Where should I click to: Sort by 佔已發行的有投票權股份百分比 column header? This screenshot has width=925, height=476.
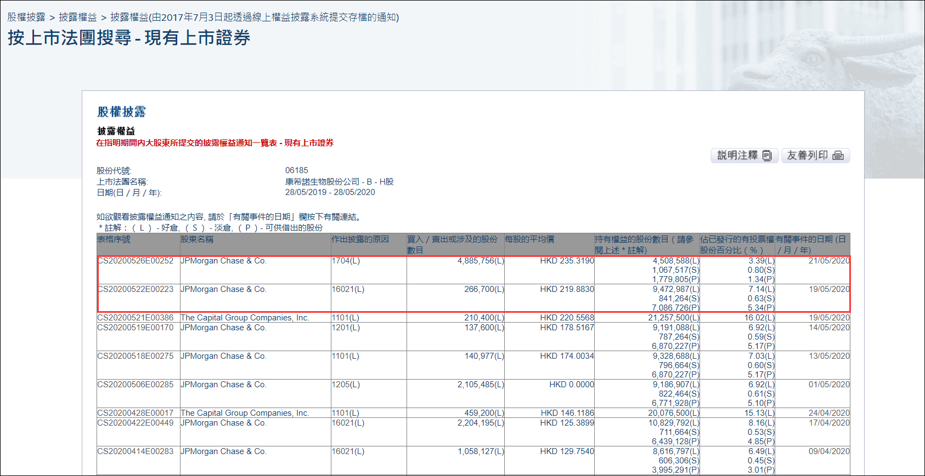(x=737, y=244)
